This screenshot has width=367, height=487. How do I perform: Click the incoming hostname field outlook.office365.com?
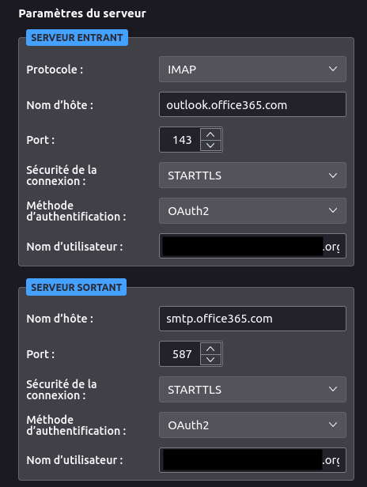coord(252,104)
